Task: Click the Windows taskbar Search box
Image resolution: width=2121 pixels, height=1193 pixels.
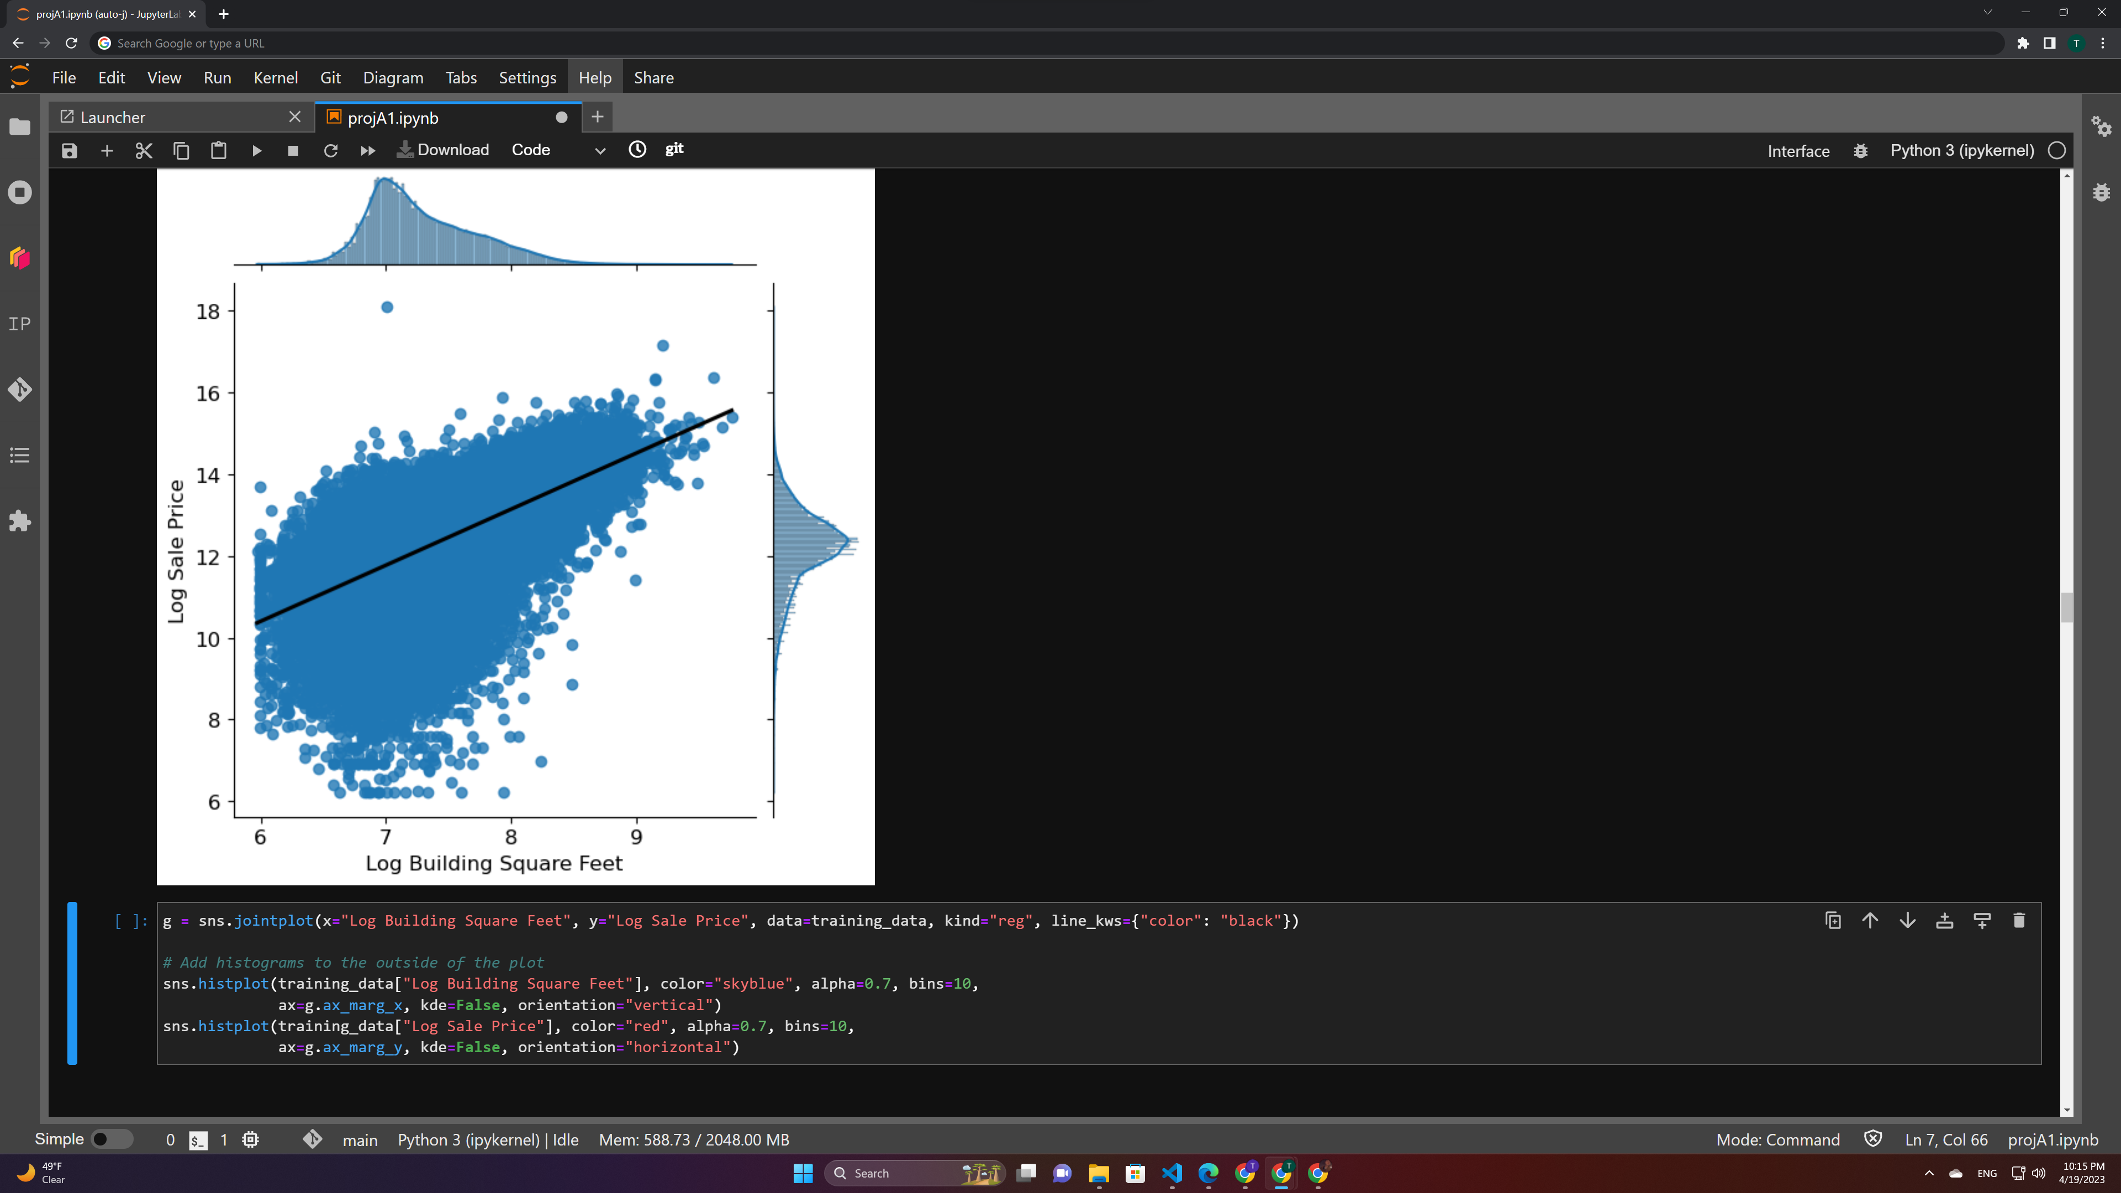Action: click(915, 1173)
